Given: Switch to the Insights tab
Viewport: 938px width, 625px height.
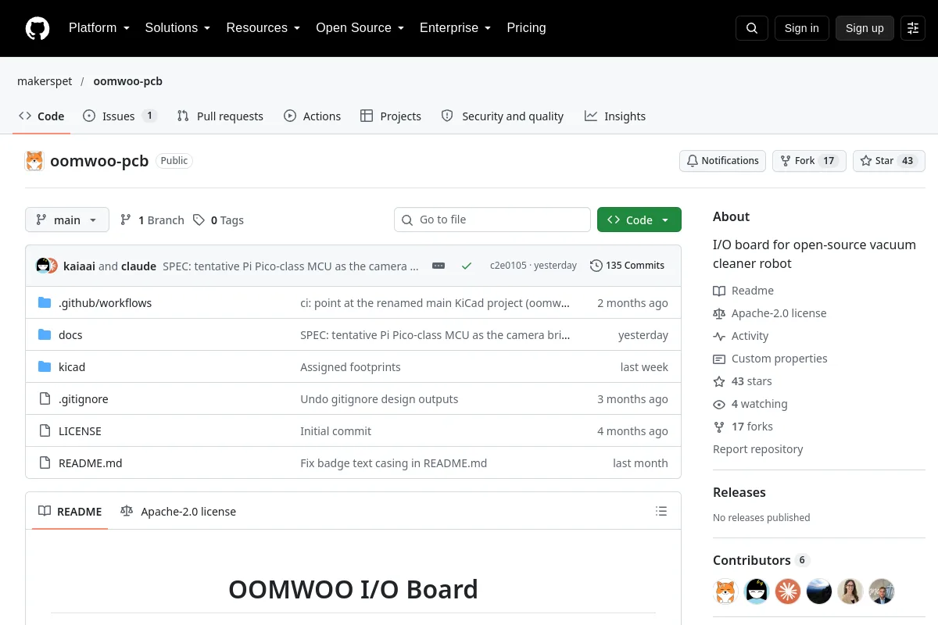Looking at the screenshot, I should coord(615,116).
